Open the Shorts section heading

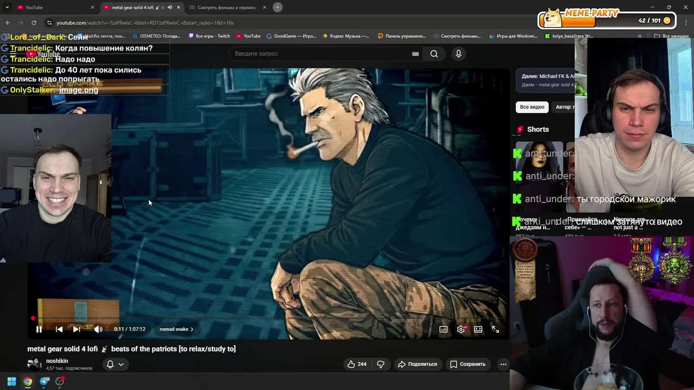point(538,129)
